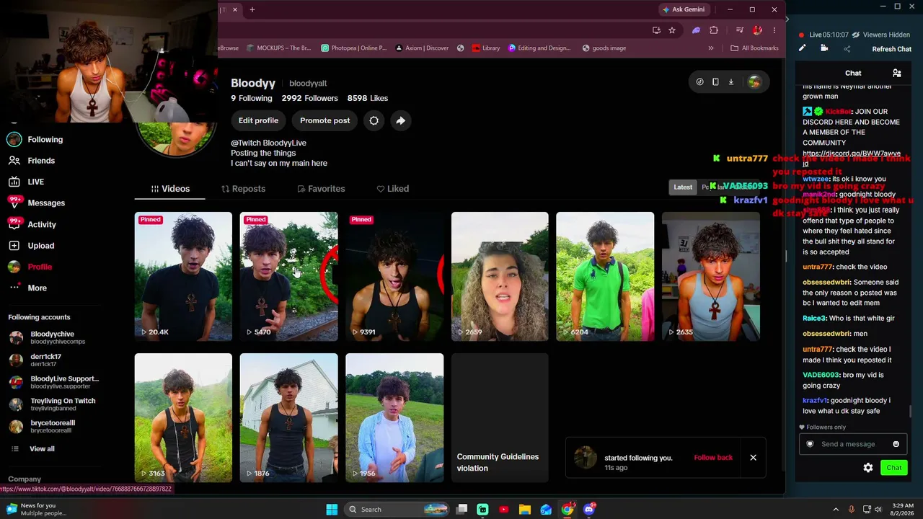
Task: Click the Kick app icon in taskbar
Action: pos(482,510)
